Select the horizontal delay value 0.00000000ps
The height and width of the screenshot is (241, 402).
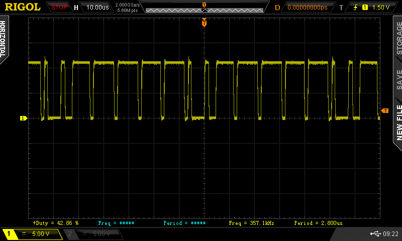307,8
